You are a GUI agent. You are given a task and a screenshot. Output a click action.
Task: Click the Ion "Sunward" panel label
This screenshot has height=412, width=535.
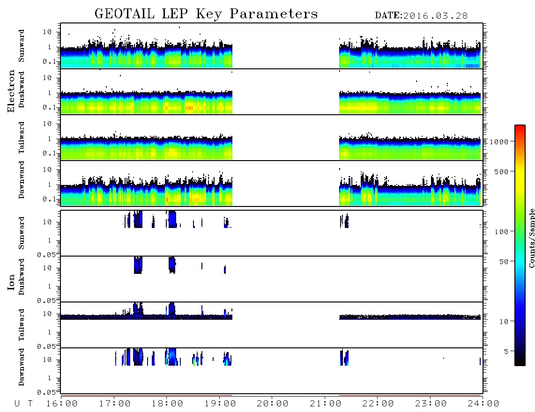pyautogui.click(x=21, y=233)
